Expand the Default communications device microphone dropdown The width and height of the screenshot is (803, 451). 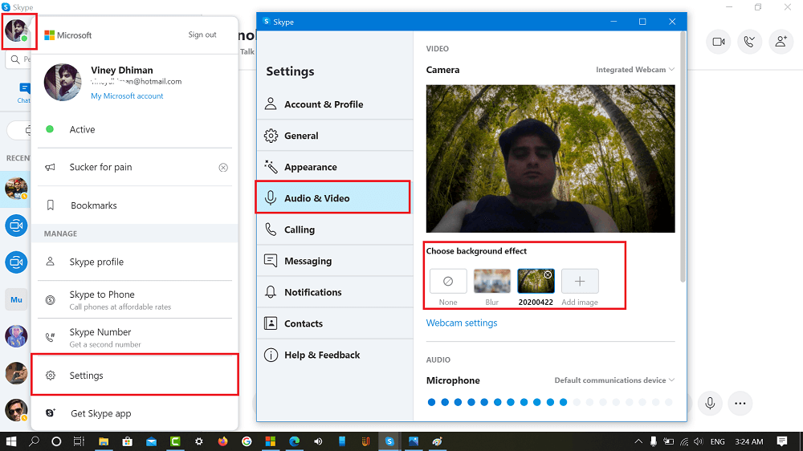tap(614, 380)
